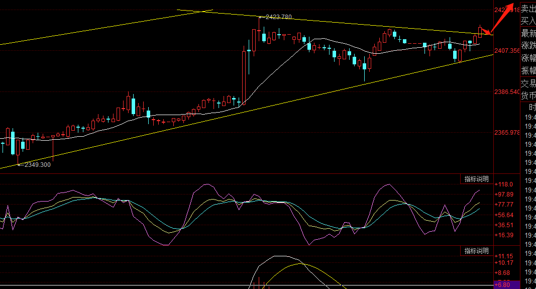Select the purple highlighted +6.80 value label

coord(507,285)
